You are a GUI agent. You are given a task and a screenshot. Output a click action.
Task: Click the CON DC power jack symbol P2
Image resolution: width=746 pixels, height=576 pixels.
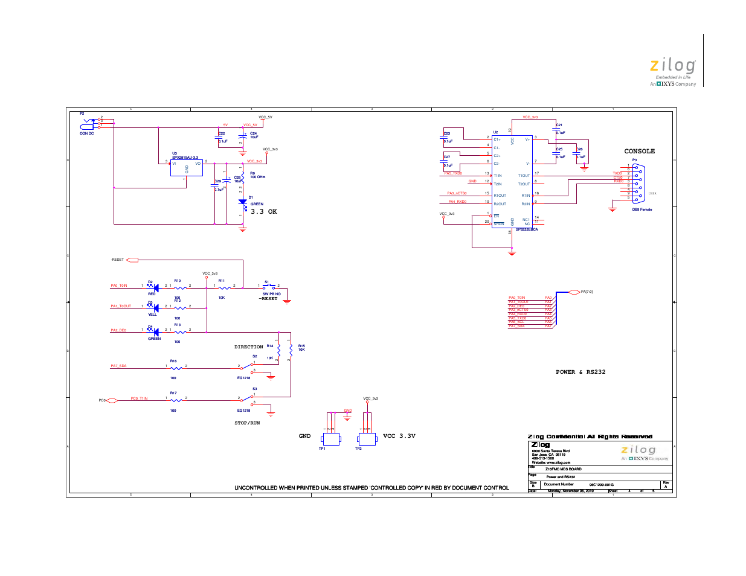pyautogui.click(x=89, y=124)
